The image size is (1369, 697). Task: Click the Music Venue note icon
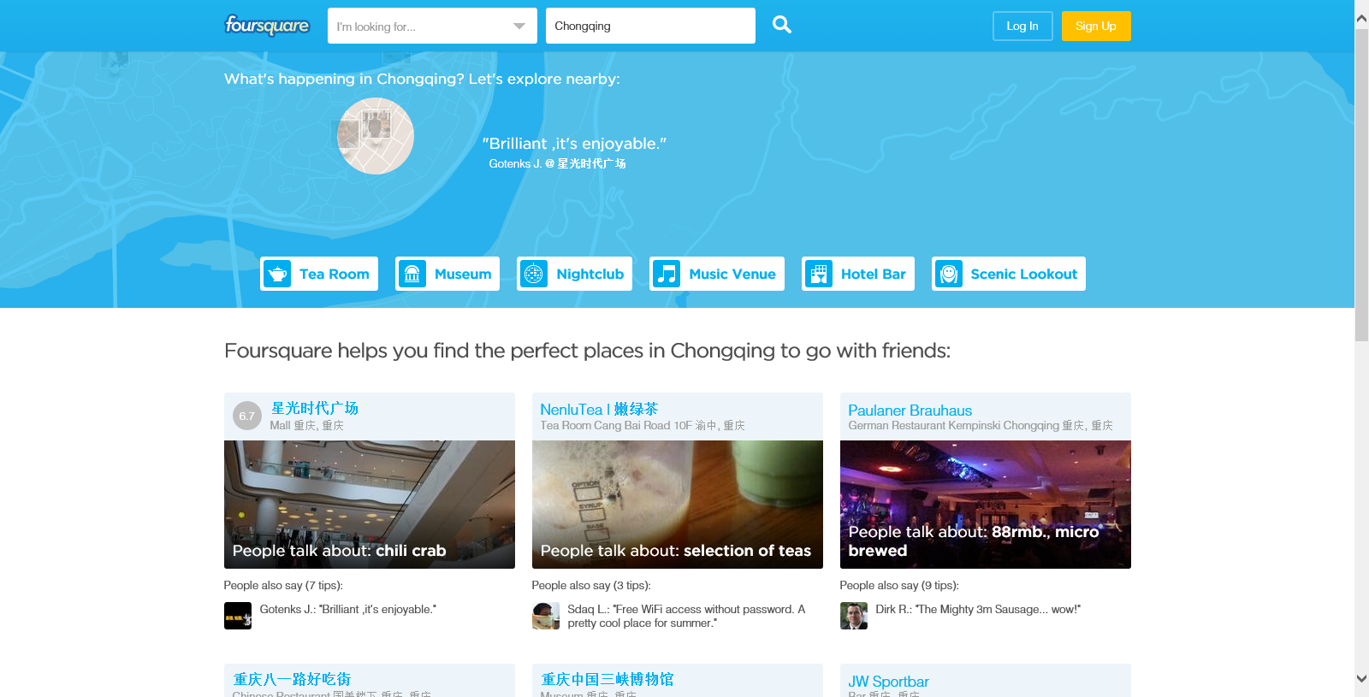click(667, 274)
